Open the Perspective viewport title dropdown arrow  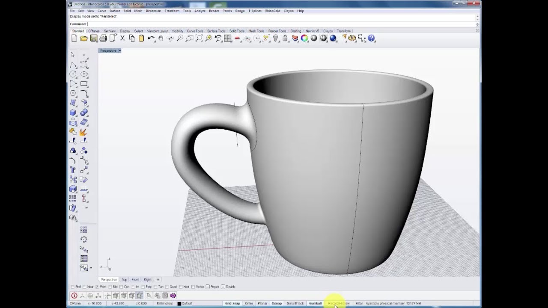[120, 50]
